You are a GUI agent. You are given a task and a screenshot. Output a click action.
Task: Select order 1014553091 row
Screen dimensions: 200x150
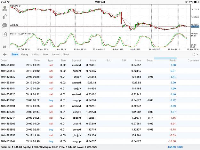(x=100, y=106)
